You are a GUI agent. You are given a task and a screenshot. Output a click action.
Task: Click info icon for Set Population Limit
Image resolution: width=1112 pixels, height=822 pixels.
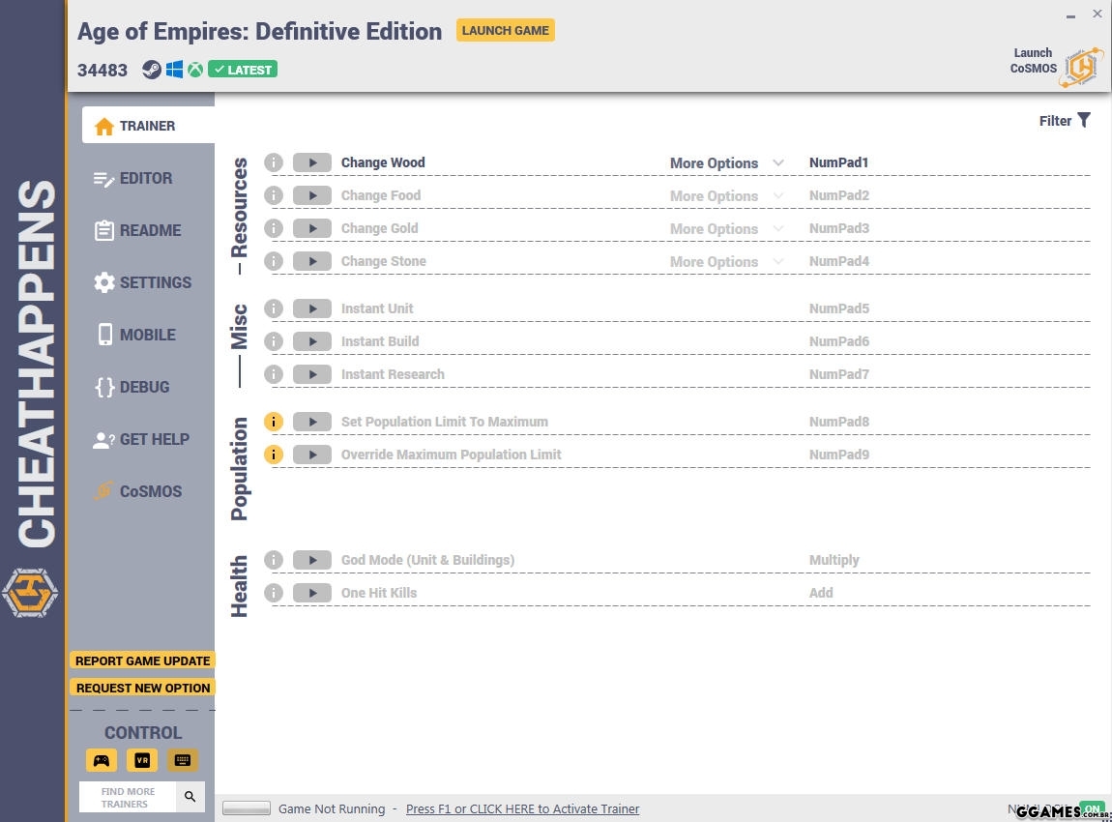pyautogui.click(x=274, y=422)
